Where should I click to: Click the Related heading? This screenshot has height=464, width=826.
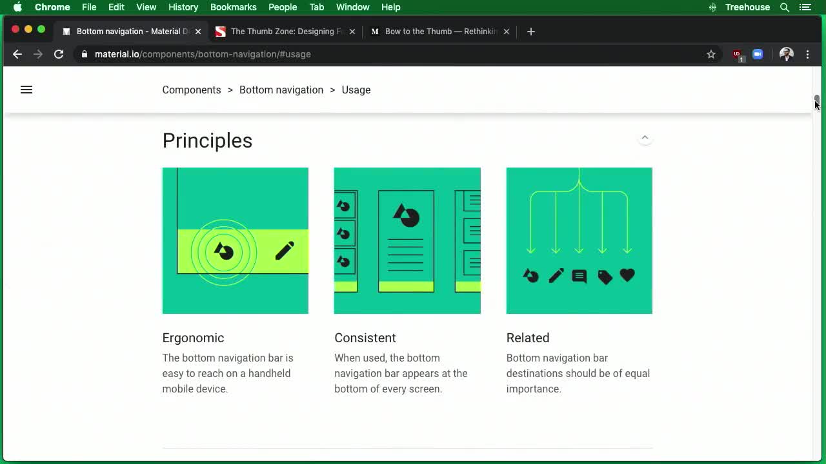click(x=528, y=338)
